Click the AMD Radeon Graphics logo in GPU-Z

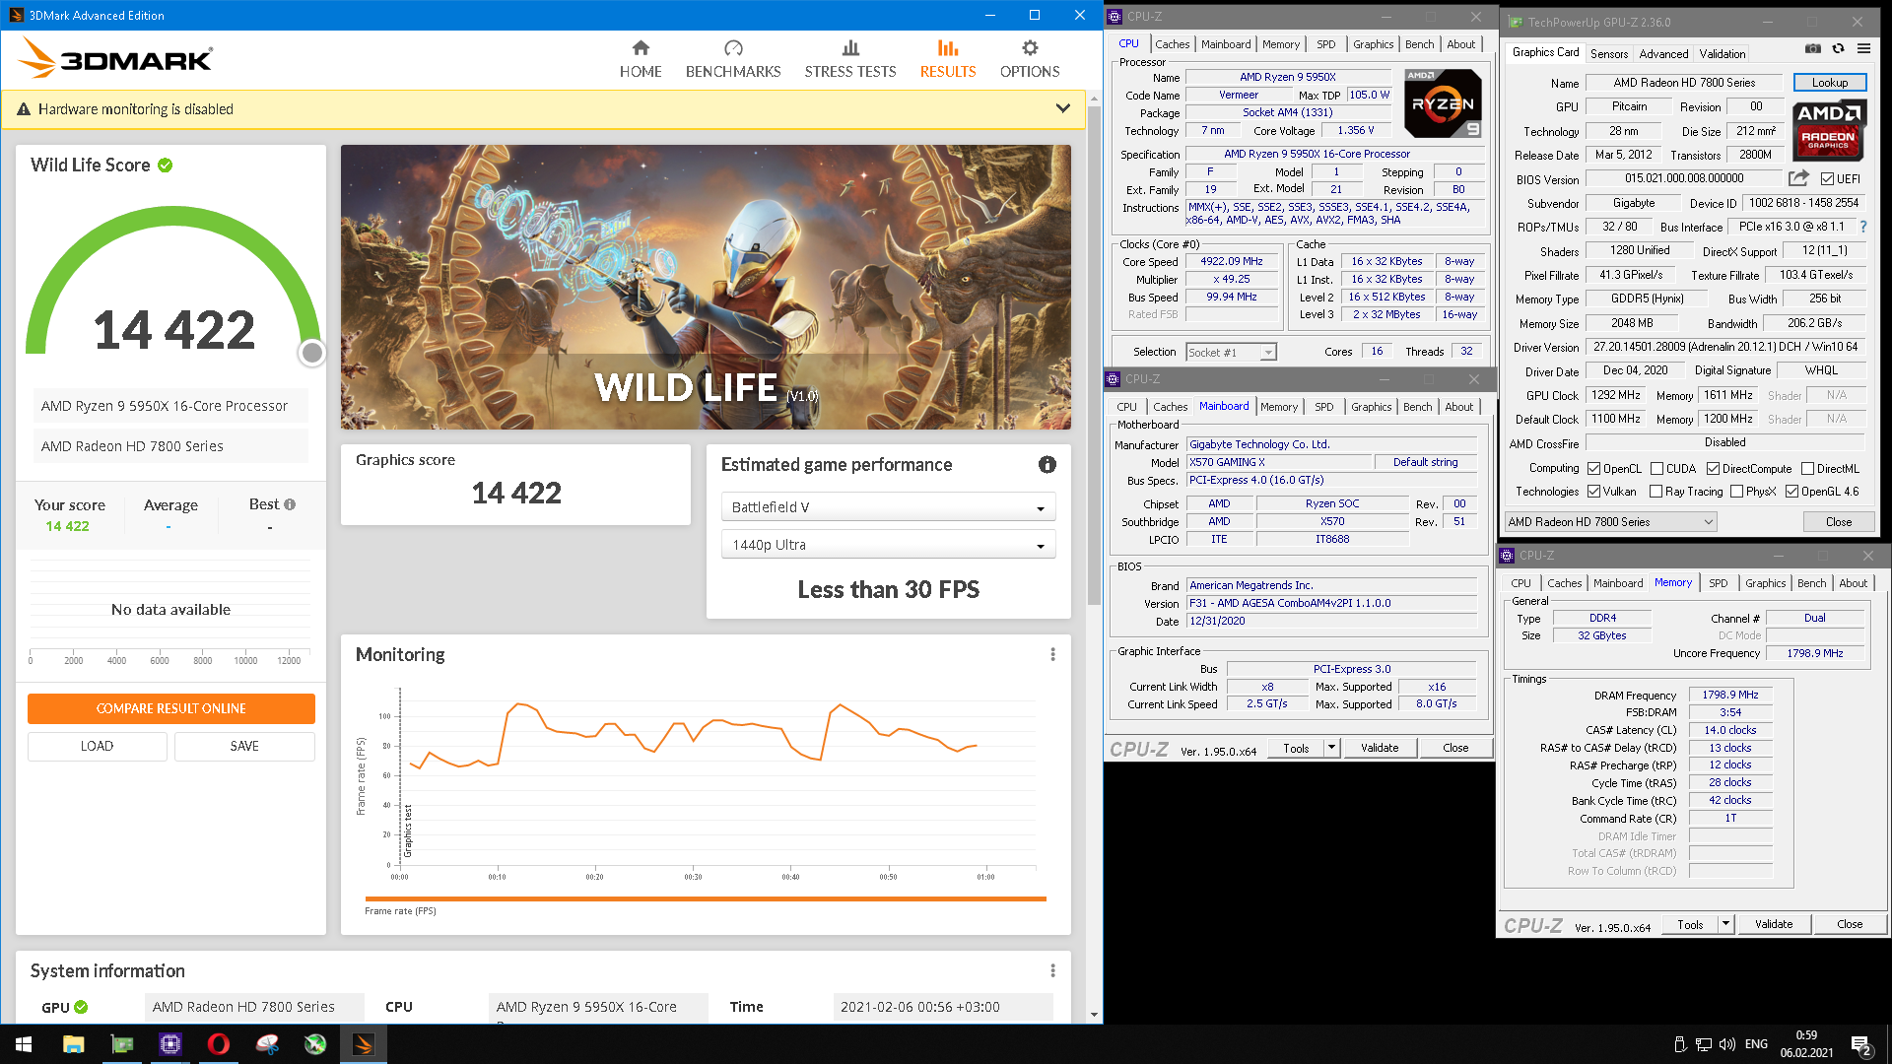1829,130
